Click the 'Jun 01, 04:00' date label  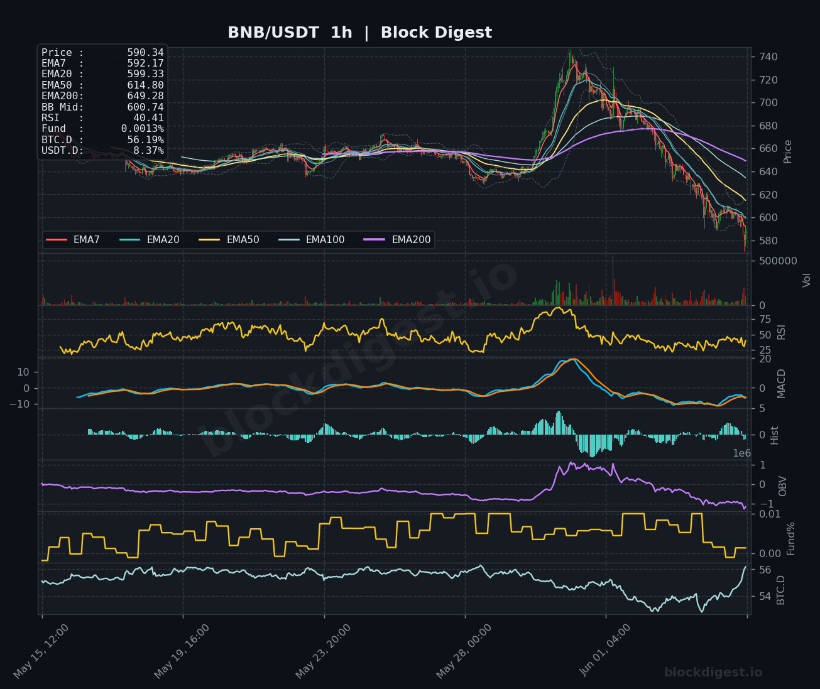pyautogui.click(x=605, y=650)
